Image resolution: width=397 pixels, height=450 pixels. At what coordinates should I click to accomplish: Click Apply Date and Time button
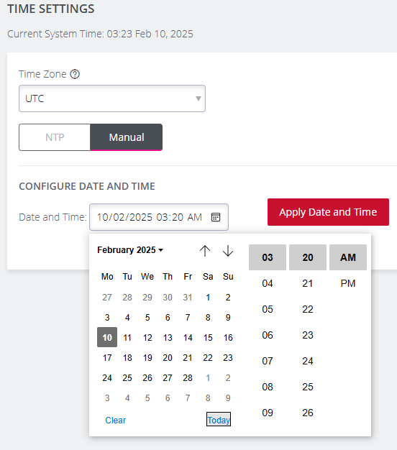pyautogui.click(x=328, y=212)
